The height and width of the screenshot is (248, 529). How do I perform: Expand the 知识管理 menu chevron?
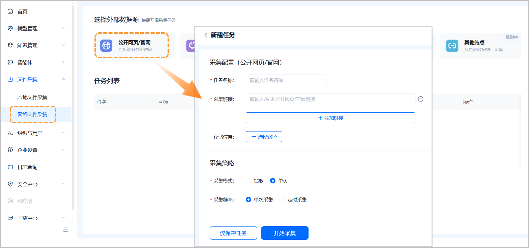pyautogui.click(x=63, y=45)
